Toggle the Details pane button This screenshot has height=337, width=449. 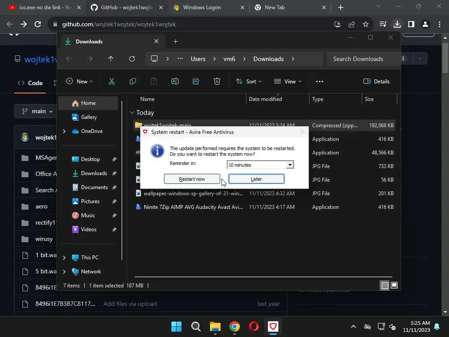(x=377, y=81)
